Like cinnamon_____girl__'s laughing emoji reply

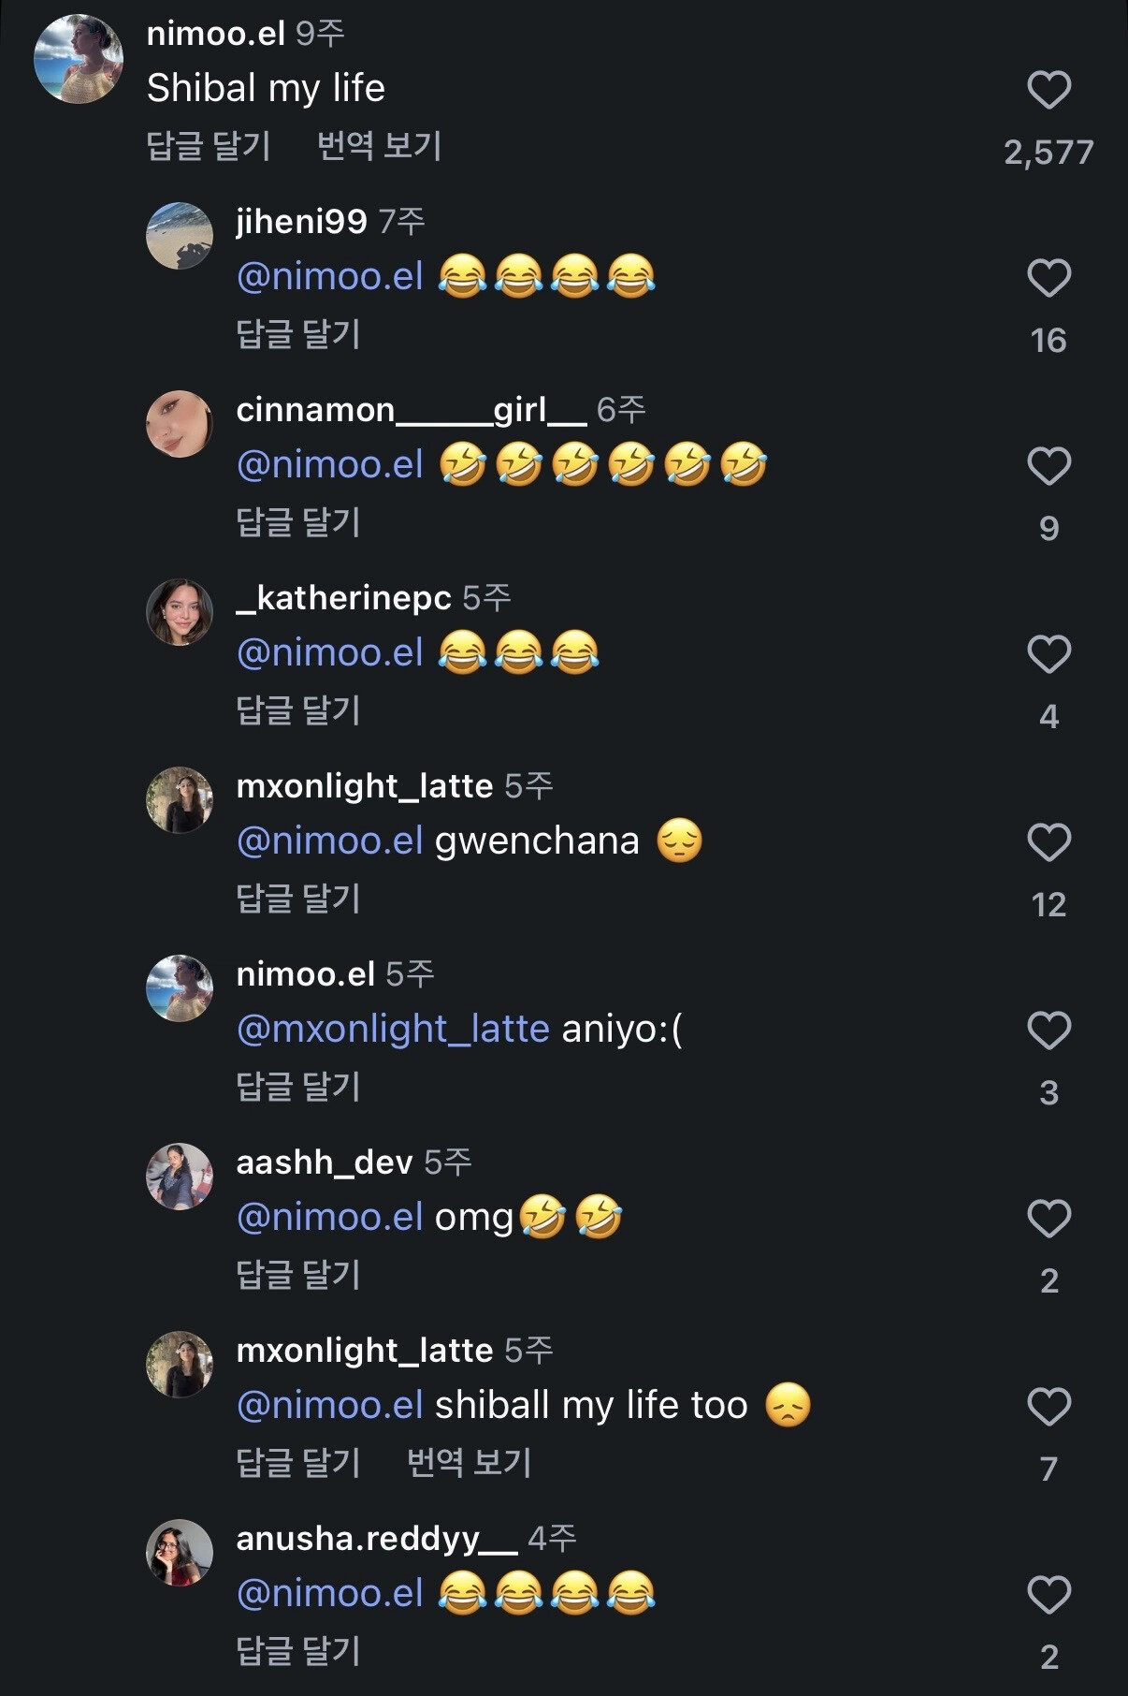[x=1048, y=466]
